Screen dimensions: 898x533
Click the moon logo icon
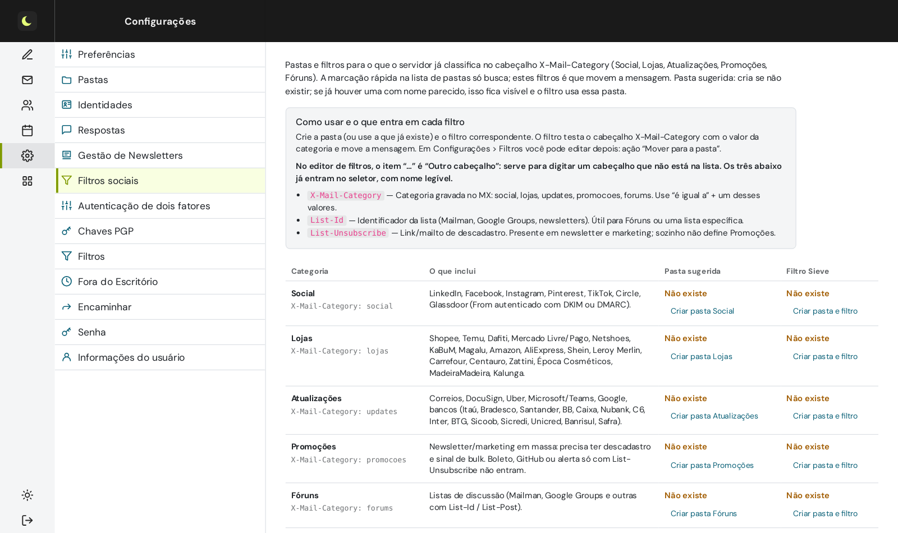point(27,21)
